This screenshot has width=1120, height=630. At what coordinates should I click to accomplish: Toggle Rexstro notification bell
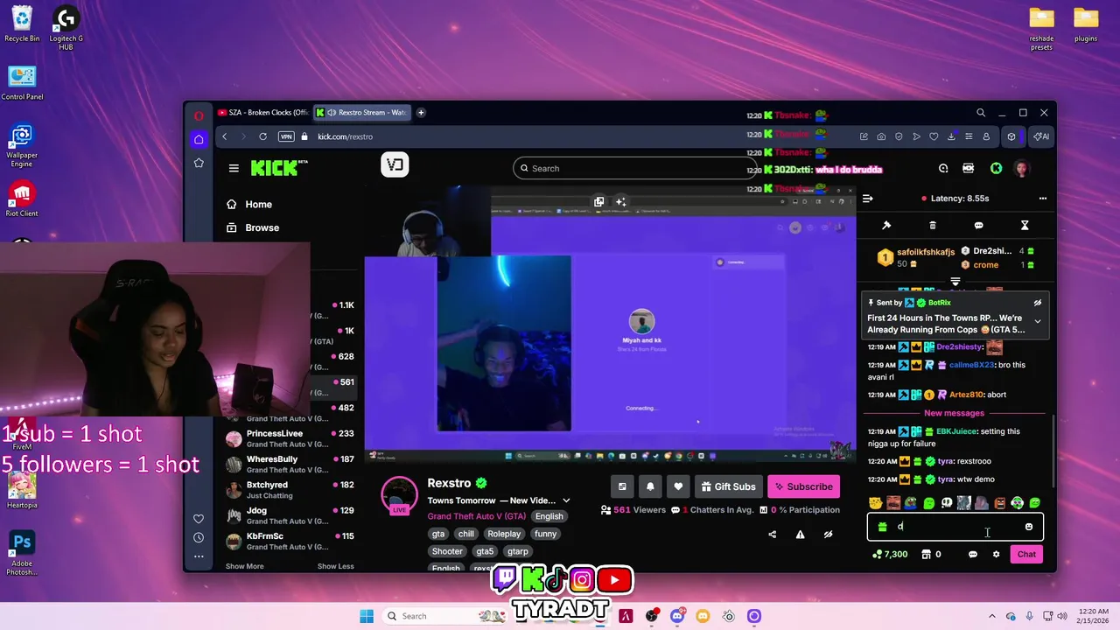[650, 486]
